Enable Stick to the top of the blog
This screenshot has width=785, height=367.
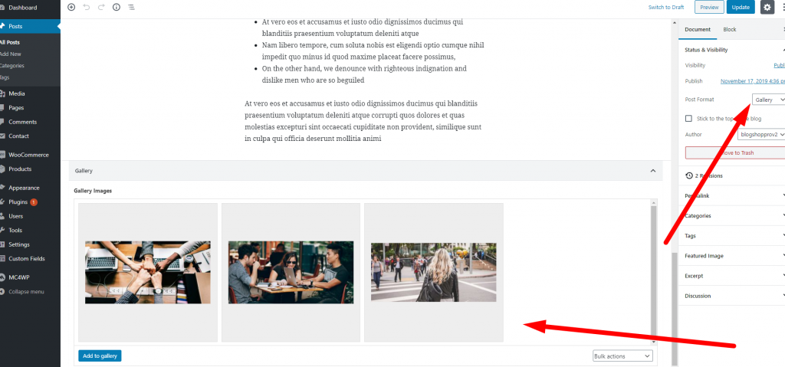688,119
